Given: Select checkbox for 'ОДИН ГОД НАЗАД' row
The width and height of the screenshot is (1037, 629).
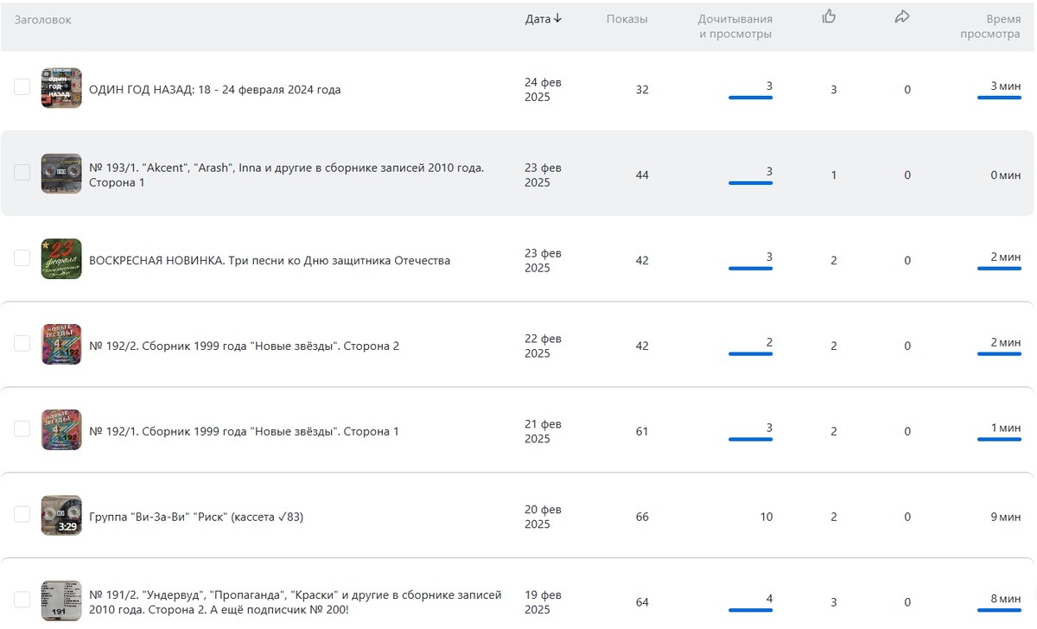Looking at the screenshot, I should [x=22, y=87].
